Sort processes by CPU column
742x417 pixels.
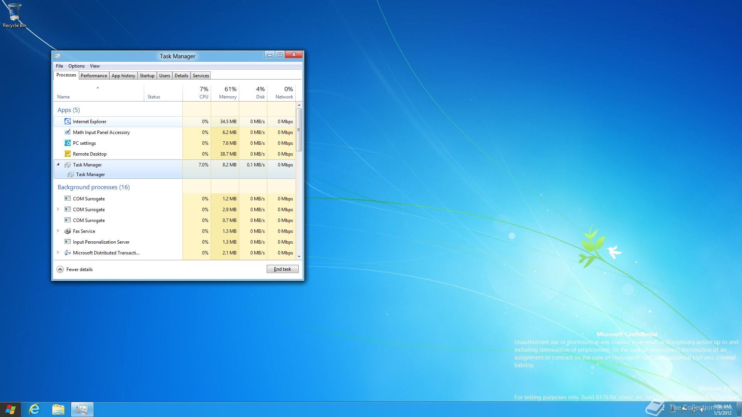[x=197, y=93]
